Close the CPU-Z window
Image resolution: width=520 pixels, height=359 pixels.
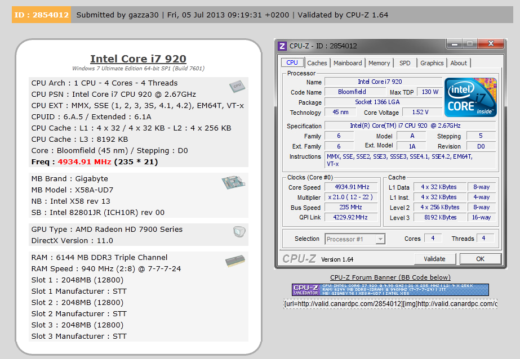(491, 44)
